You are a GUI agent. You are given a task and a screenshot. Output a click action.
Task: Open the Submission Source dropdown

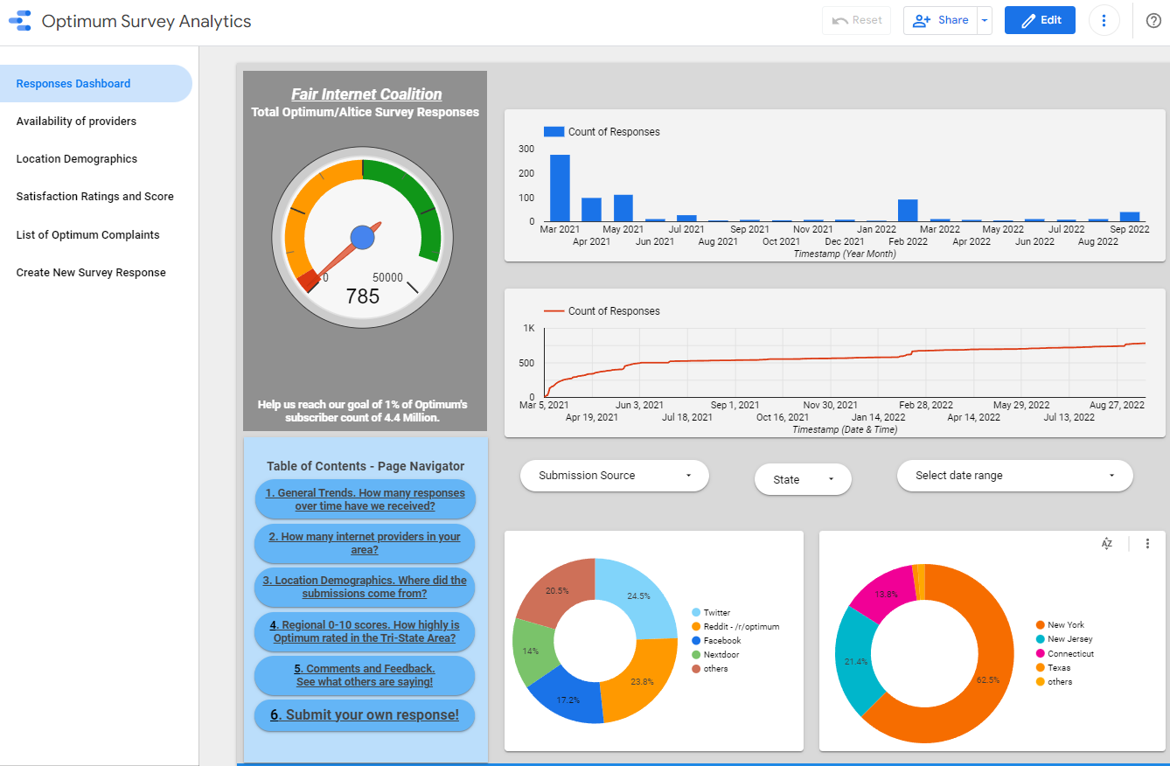(x=614, y=476)
